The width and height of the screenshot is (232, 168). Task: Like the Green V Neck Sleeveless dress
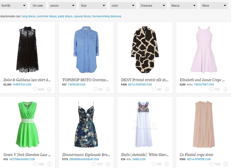pos(35,164)
